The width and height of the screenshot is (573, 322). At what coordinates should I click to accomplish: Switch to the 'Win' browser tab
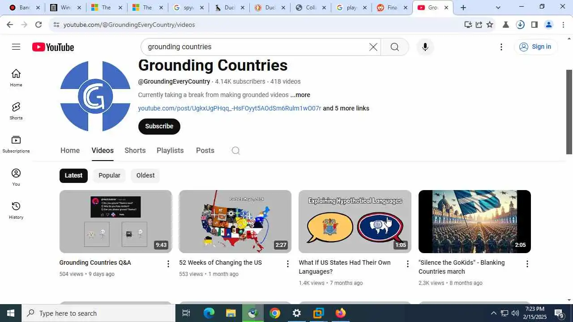(x=65, y=7)
